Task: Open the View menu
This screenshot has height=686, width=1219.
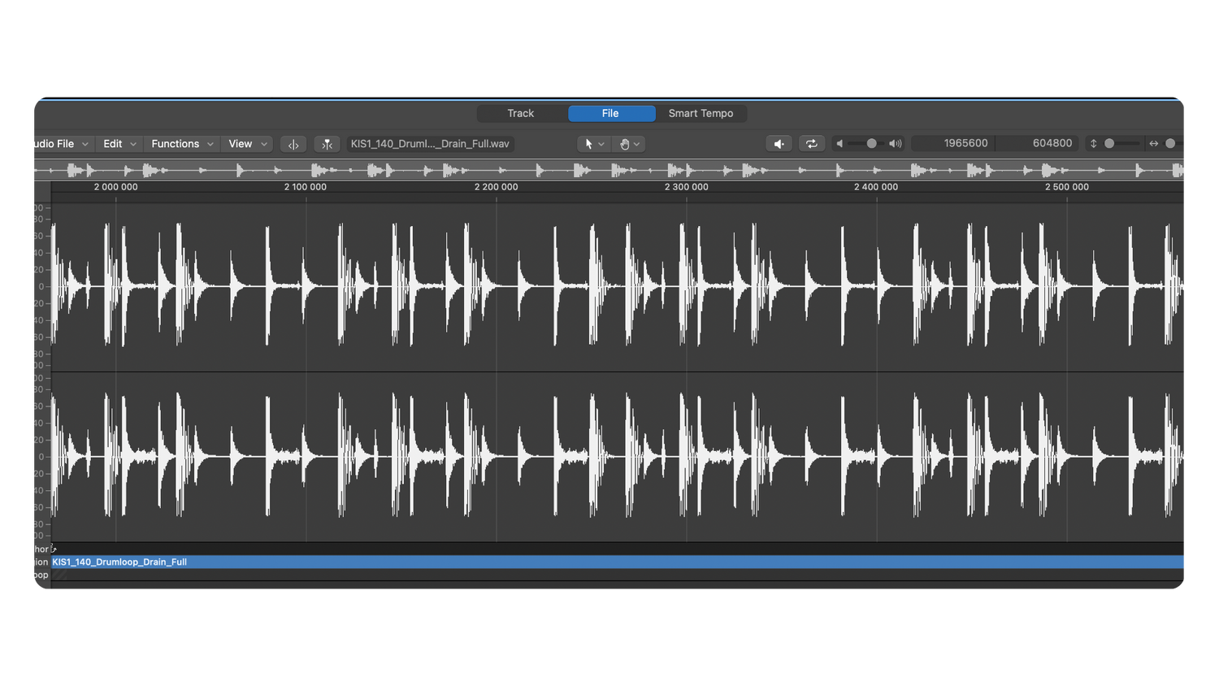Action: click(241, 143)
